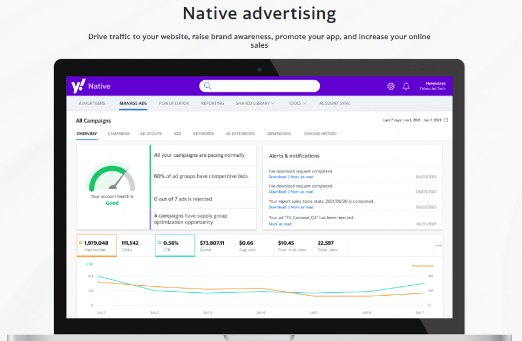Screen dimensions: 522x341
Task: Switch to Ad Extensions sub-tab
Action: (240, 134)
